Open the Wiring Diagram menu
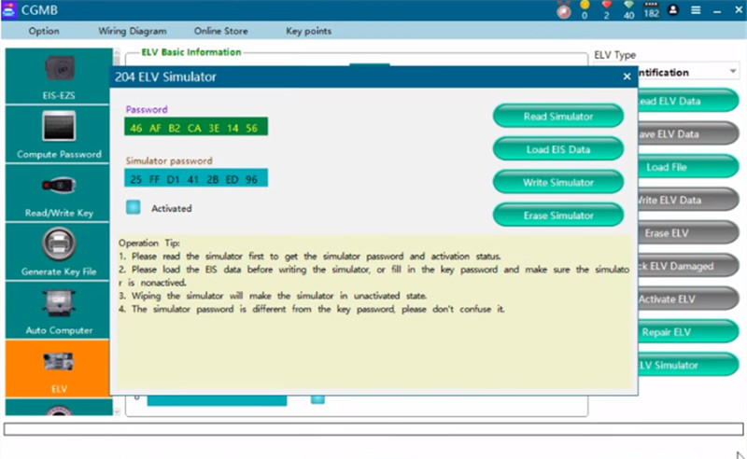747x459 pixels. [x=133, y=31]
